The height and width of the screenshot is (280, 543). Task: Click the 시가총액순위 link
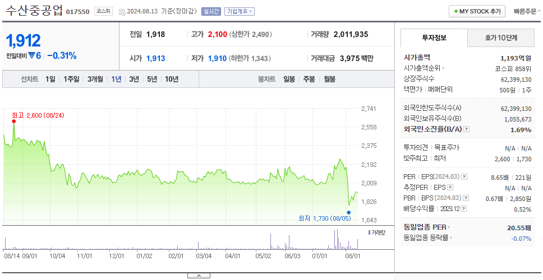[422, 68]
